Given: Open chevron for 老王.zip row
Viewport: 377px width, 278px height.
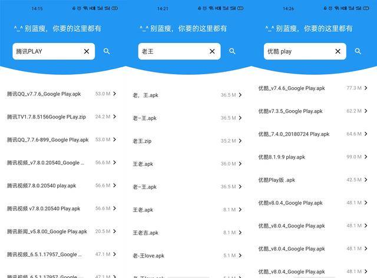Looking at the screenshot, I should (x=240, y=141).
